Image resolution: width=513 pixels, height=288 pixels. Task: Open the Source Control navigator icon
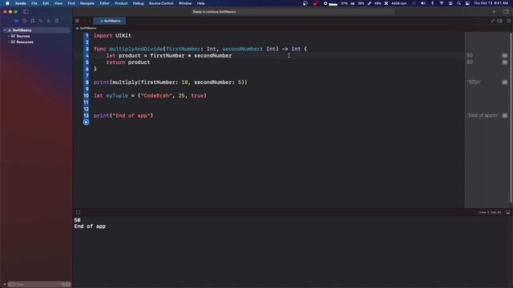(24, 21)
